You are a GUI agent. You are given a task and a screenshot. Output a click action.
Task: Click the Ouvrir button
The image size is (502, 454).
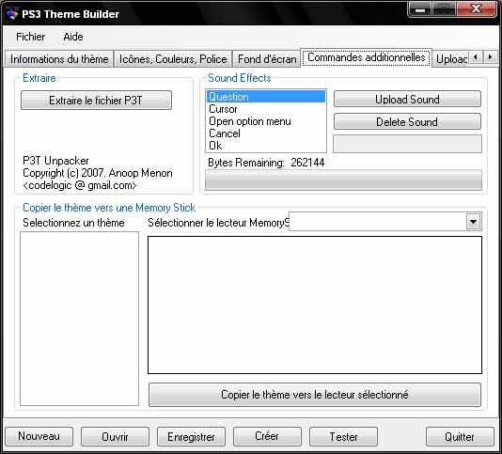(115, 436)
